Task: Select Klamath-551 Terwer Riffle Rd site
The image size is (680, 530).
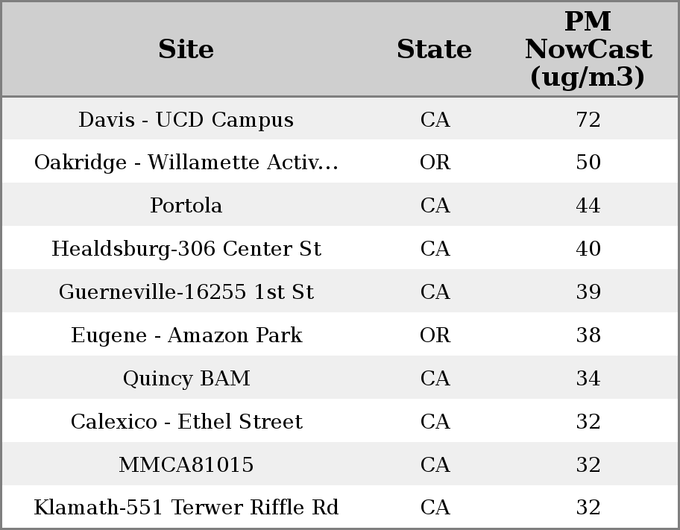Action: [x=186, y=508]
